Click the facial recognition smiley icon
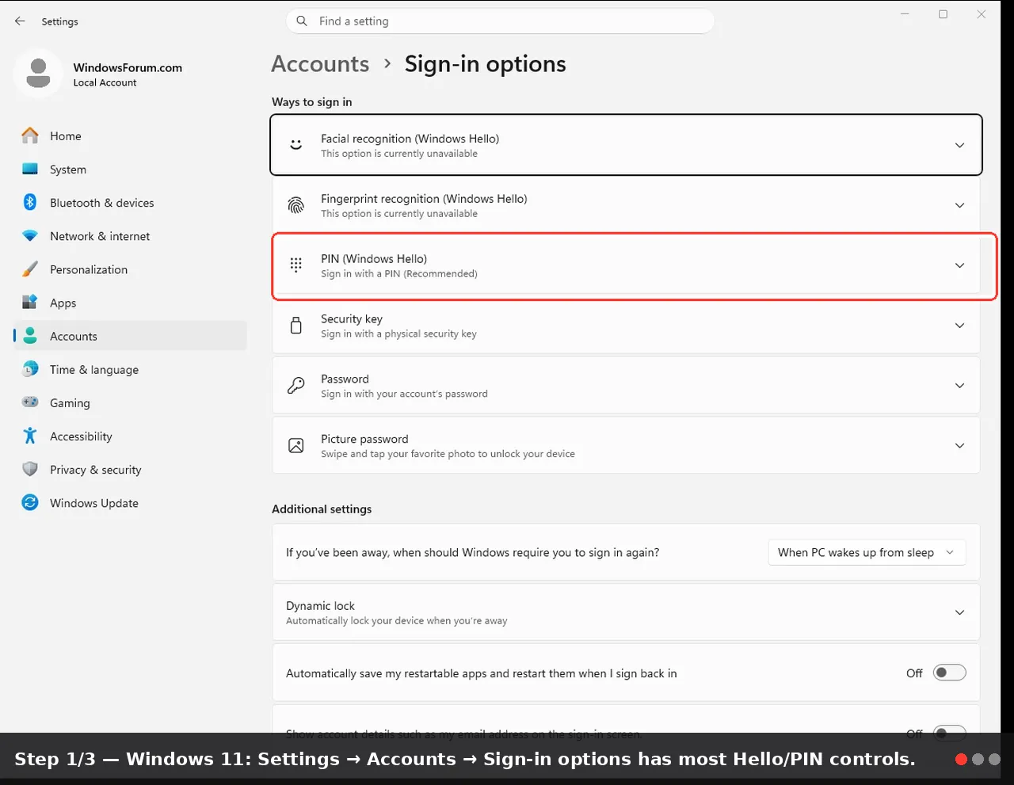Screen dimensions: 1014x785 (x=295, y=145)
